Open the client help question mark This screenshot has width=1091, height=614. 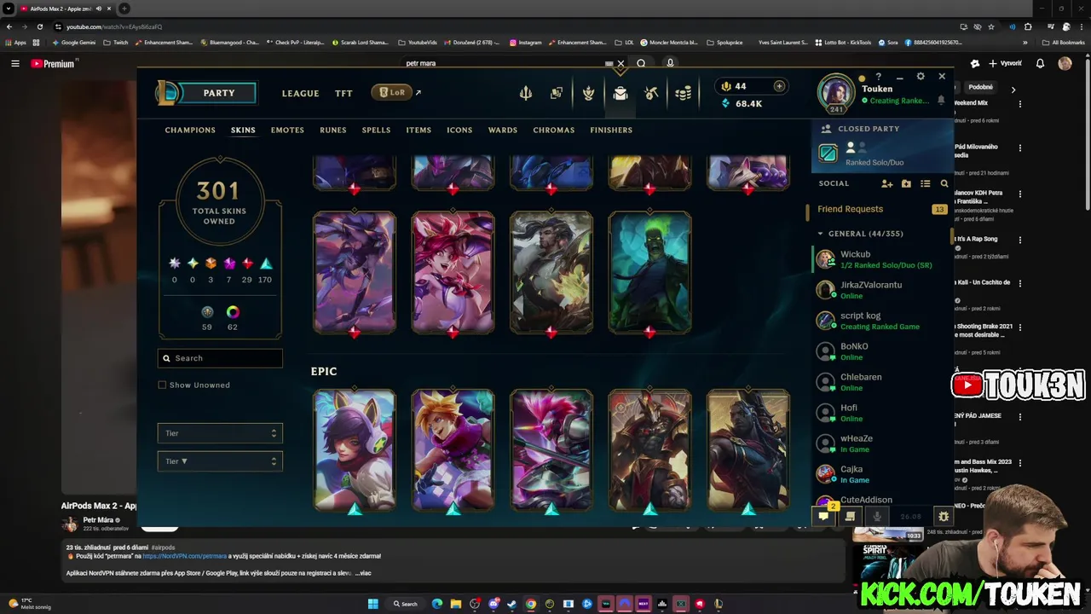(879, 77)
